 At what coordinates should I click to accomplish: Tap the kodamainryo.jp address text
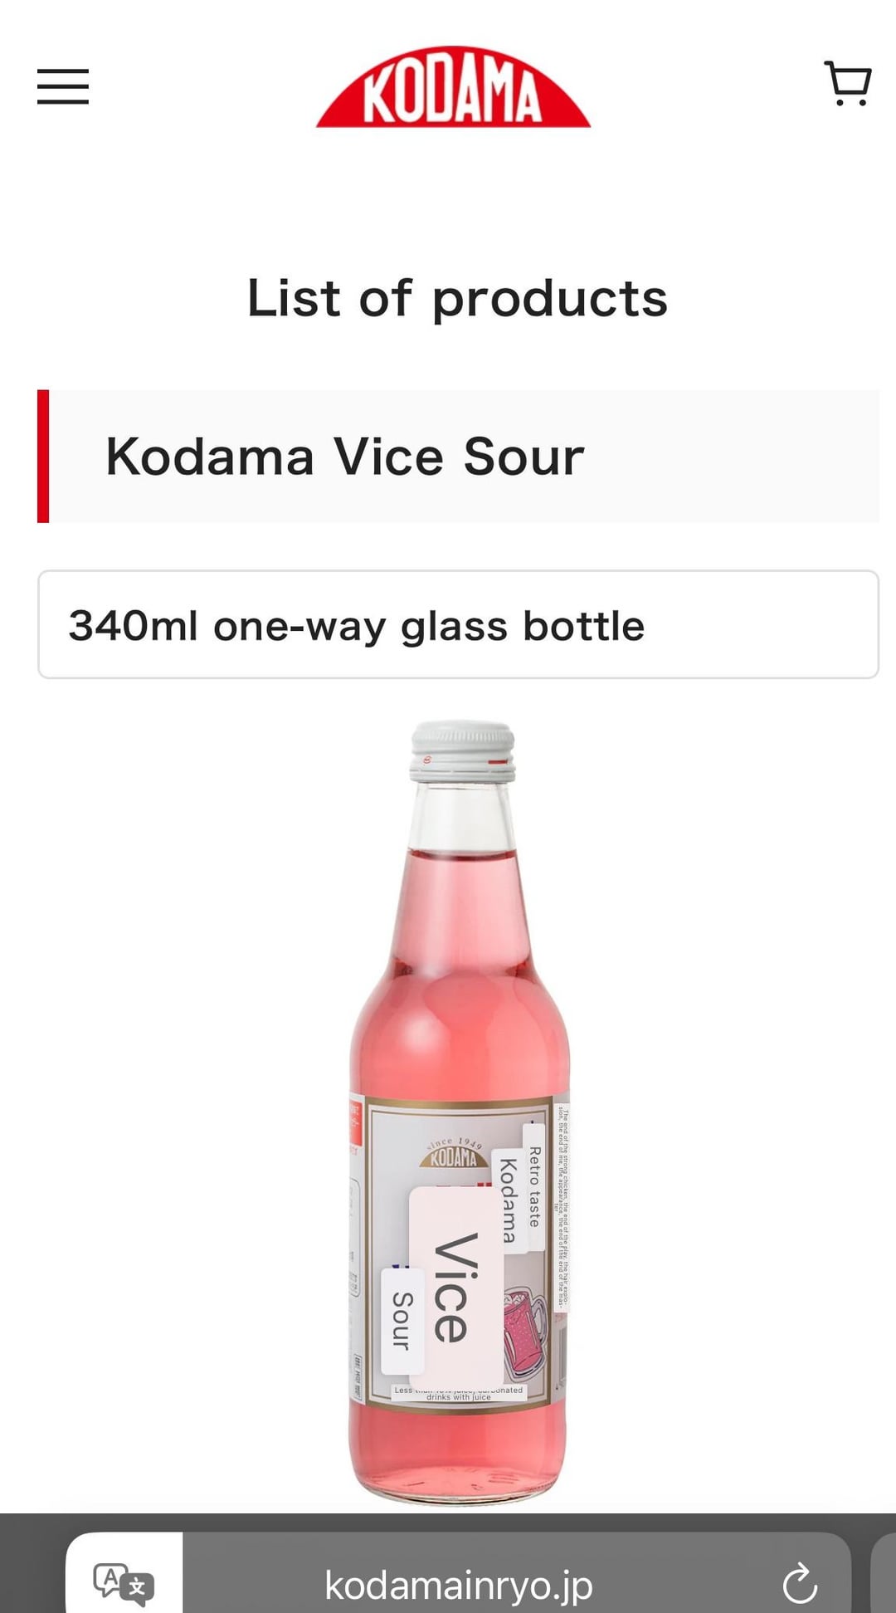click(458, 1585)
